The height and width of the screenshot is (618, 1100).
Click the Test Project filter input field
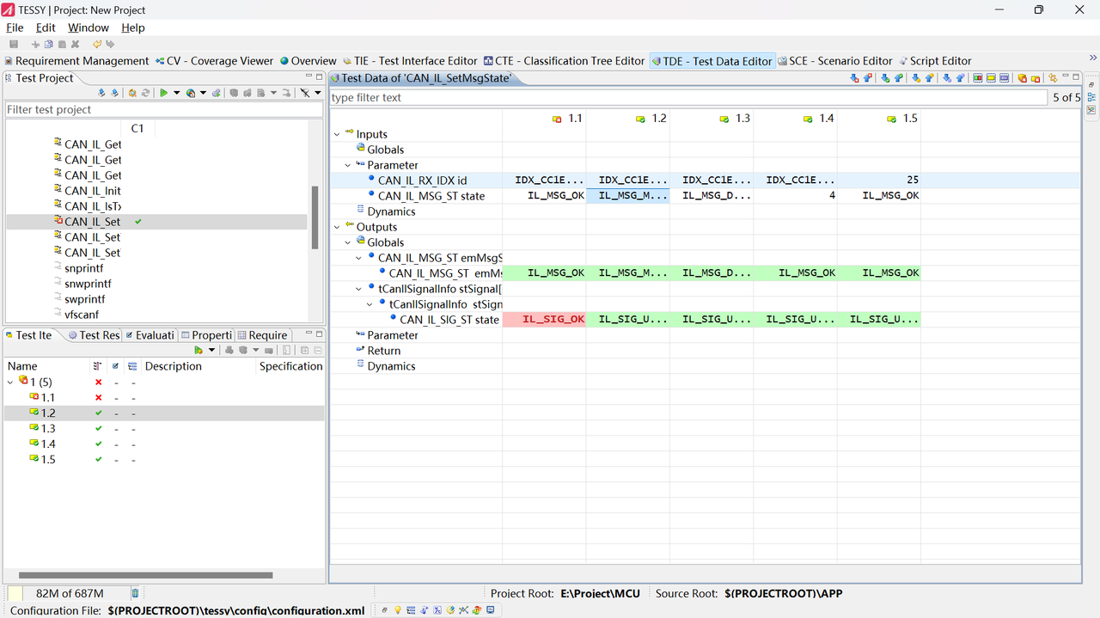click(163, 109)
